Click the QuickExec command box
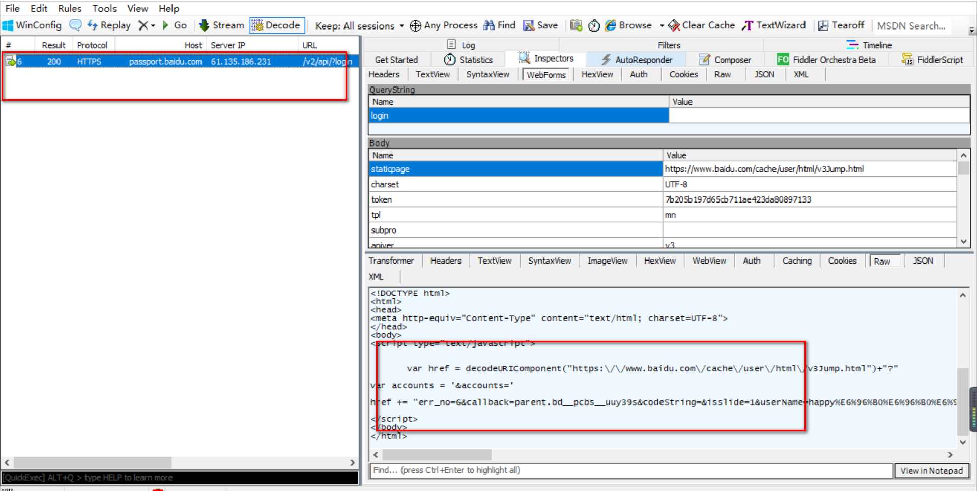This screenshot has height=491, width=977. [x=180, y=477]
